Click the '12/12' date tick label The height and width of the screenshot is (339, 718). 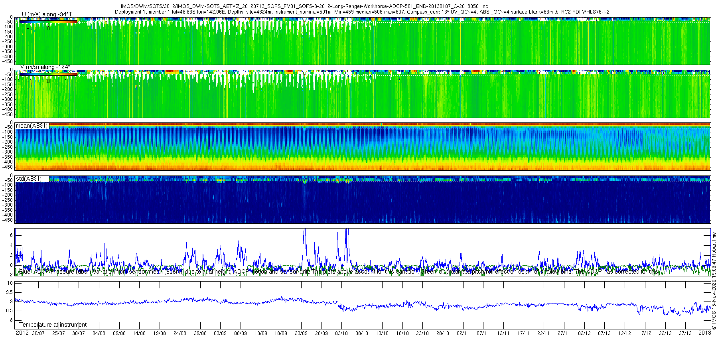625,333
